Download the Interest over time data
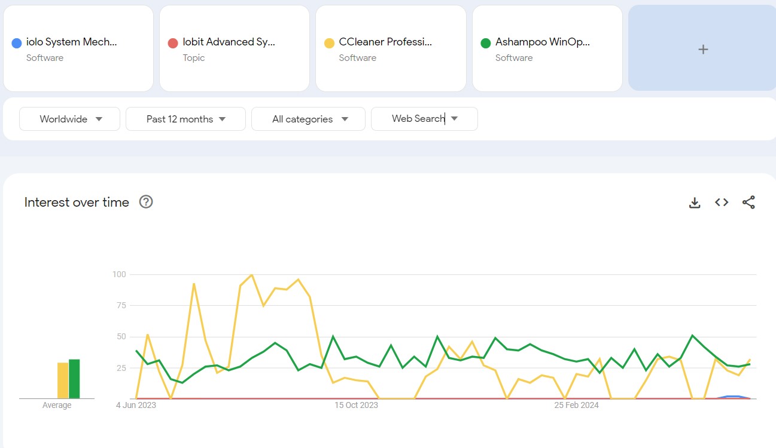This screenshot has width=776, height=448. [x=695, y=202]
